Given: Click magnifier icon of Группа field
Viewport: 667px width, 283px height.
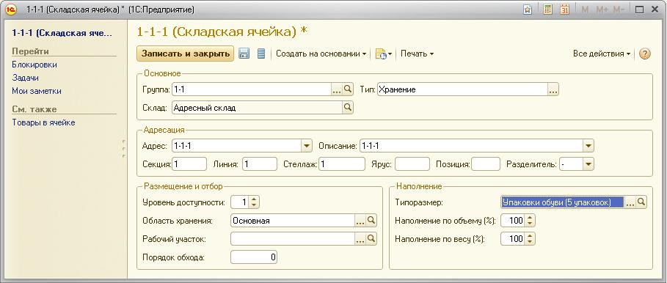Looking at the screenshot, I should tap(348, 89).
